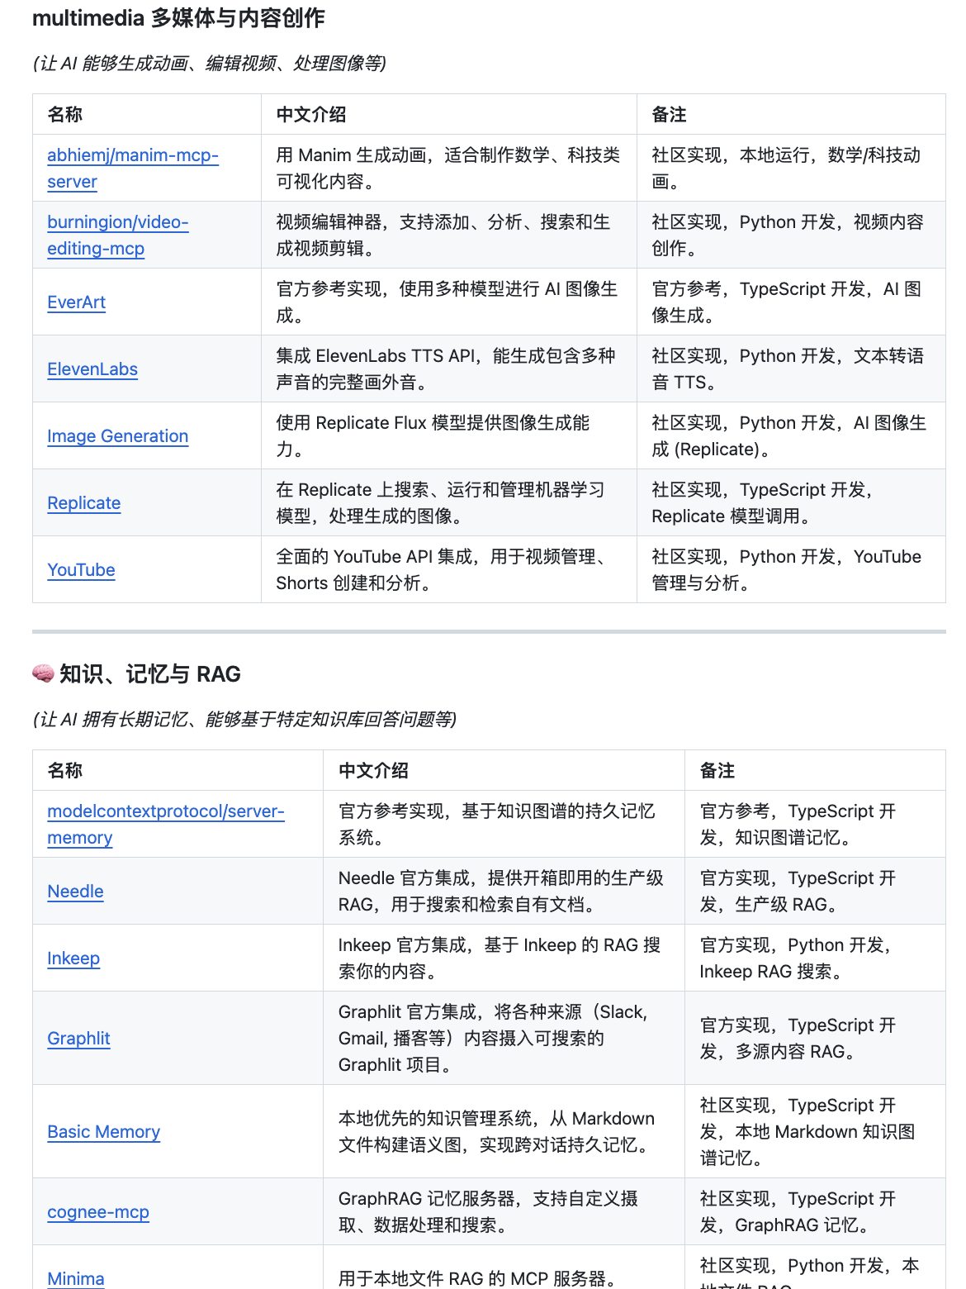Screen dimensions: 966x1289
Task: Select the 知识、记忆与 RAG heading text
Action: 150,674
